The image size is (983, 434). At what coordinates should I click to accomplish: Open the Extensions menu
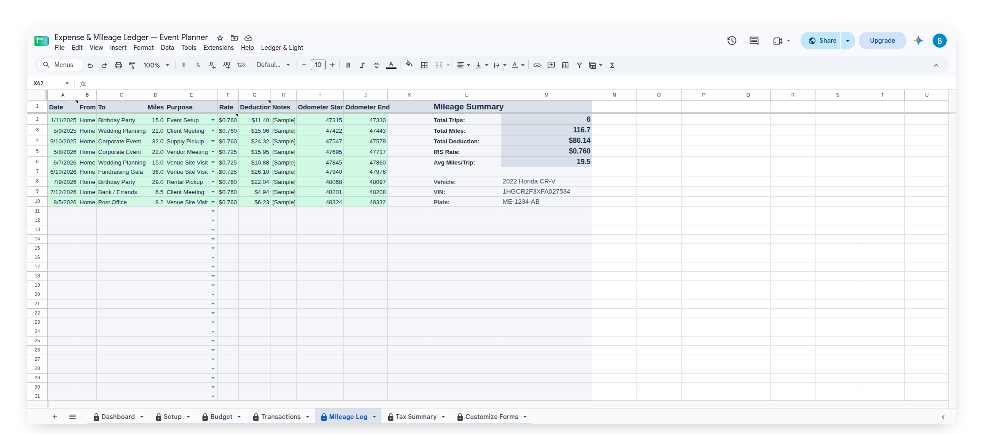coord(218,48)
